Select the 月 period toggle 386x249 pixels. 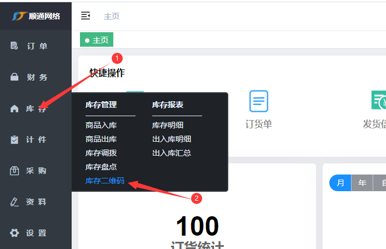coord(340,183)
